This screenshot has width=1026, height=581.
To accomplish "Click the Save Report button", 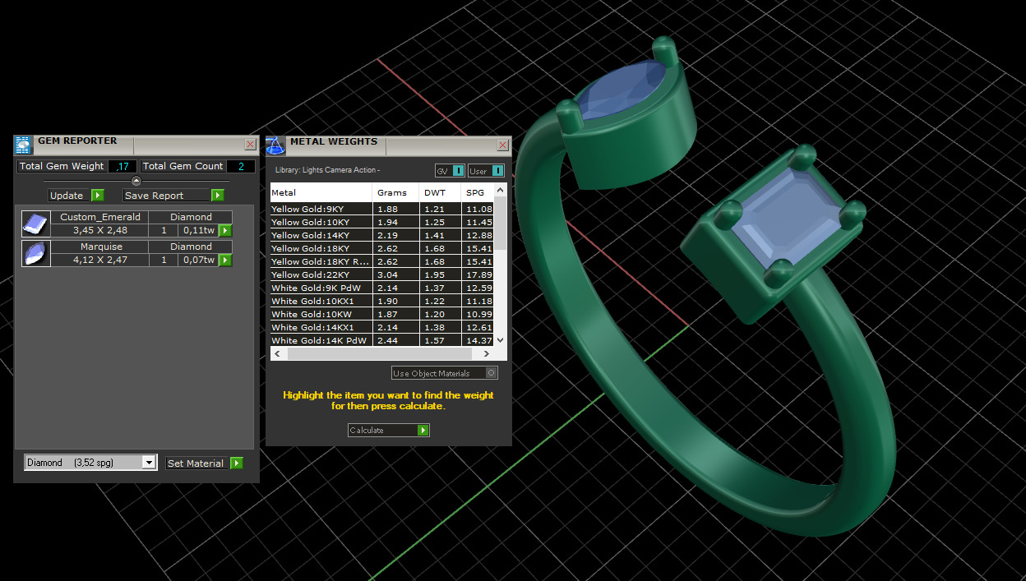I will click(173, 196).
